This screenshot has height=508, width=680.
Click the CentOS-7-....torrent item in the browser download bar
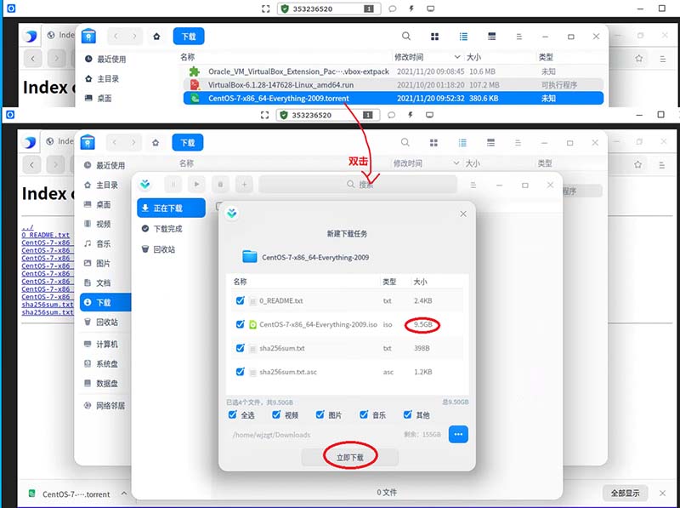71,494
